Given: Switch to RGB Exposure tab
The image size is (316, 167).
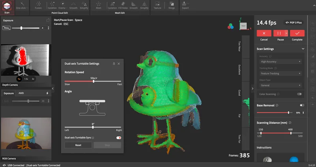Looking at the screenshot, I should tap(9, 93).
